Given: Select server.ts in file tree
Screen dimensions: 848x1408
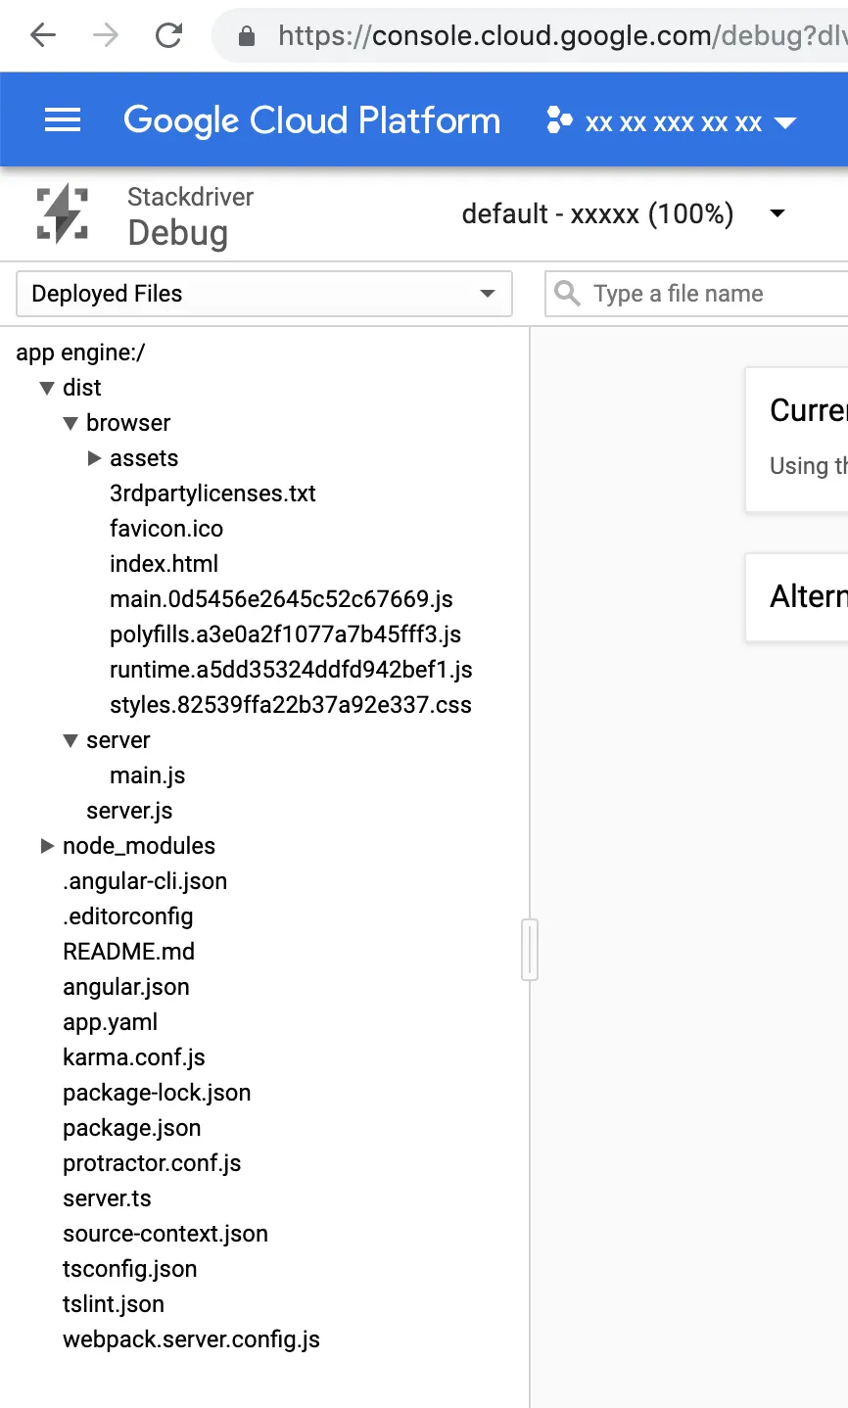Looking at the screenshot, I should [x=107, y=1198].
